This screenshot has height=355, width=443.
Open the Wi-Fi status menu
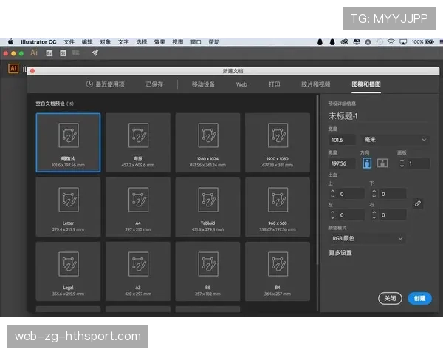(391, 42)
